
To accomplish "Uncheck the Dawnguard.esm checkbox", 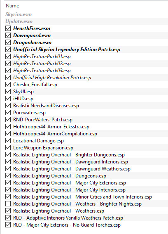I will click(8, 35).
